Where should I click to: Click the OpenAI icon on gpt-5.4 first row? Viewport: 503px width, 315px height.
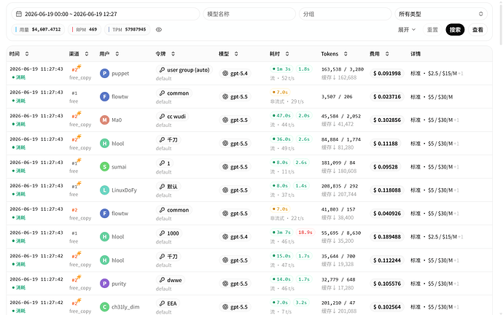(x=225, y=74)
